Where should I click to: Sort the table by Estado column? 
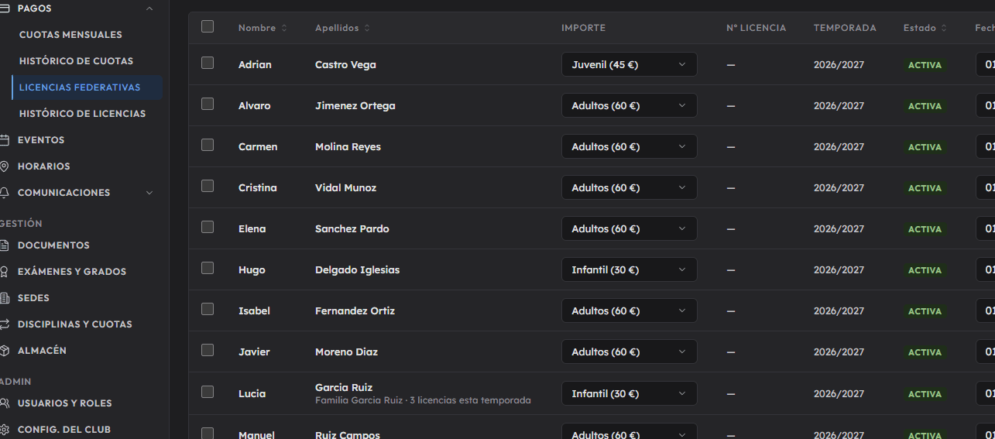(x=925, y=28)
